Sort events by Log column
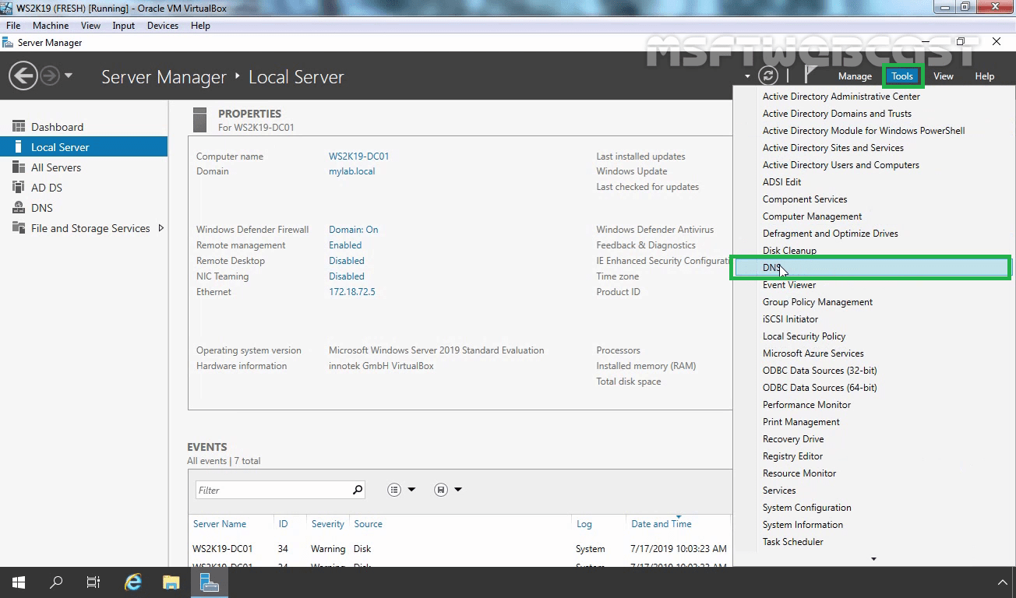Screen dimensions: 1016x598 pyautogui.click(x=584, y=524)
